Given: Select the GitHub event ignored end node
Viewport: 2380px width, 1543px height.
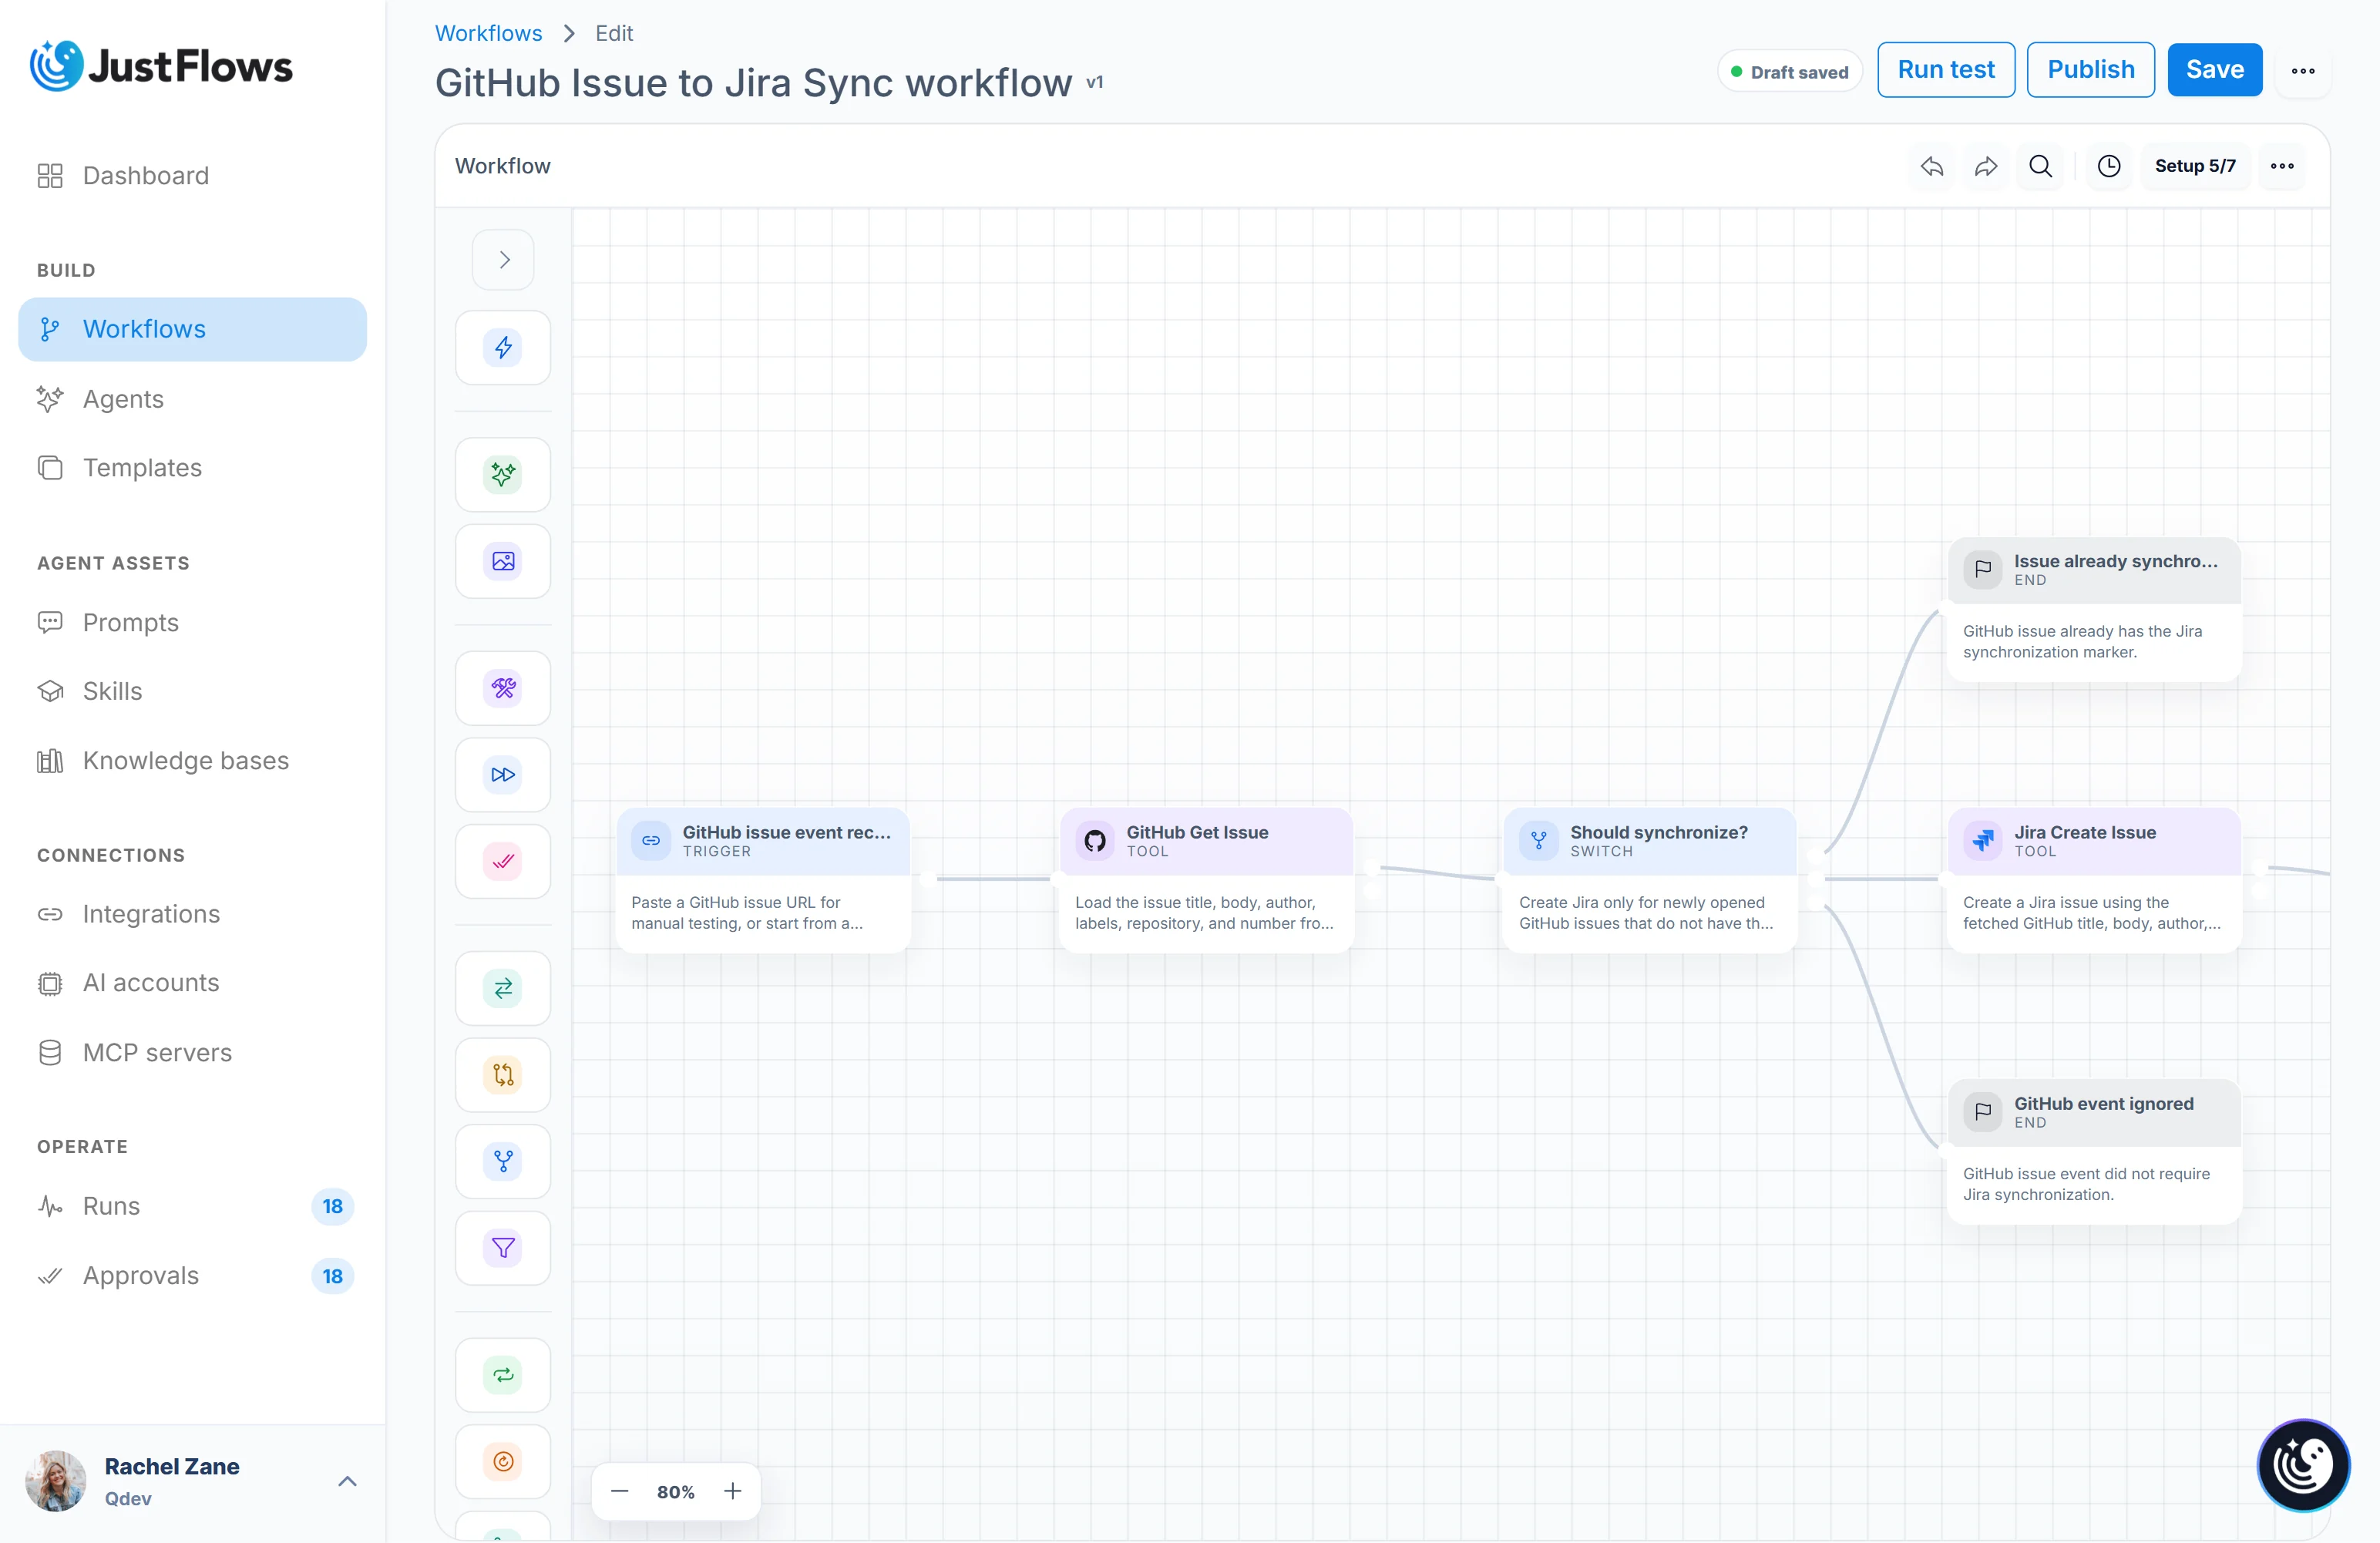Looking at the screenshot, I should pyautogui.click(x=2095, y=1151).
